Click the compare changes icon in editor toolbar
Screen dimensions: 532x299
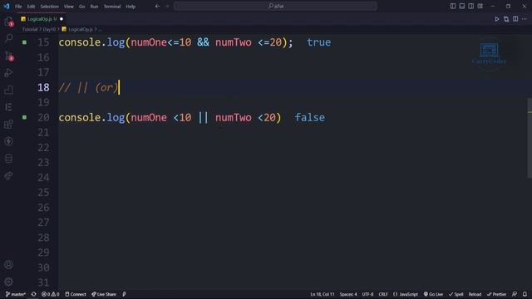point(506,19)
